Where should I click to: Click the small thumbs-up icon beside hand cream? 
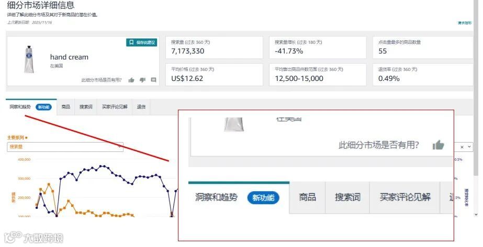coord(131,80)
